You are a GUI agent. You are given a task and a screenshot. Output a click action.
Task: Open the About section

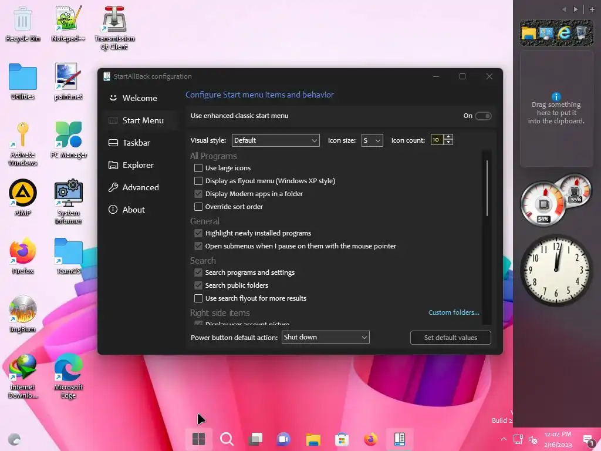pos(140,210)
